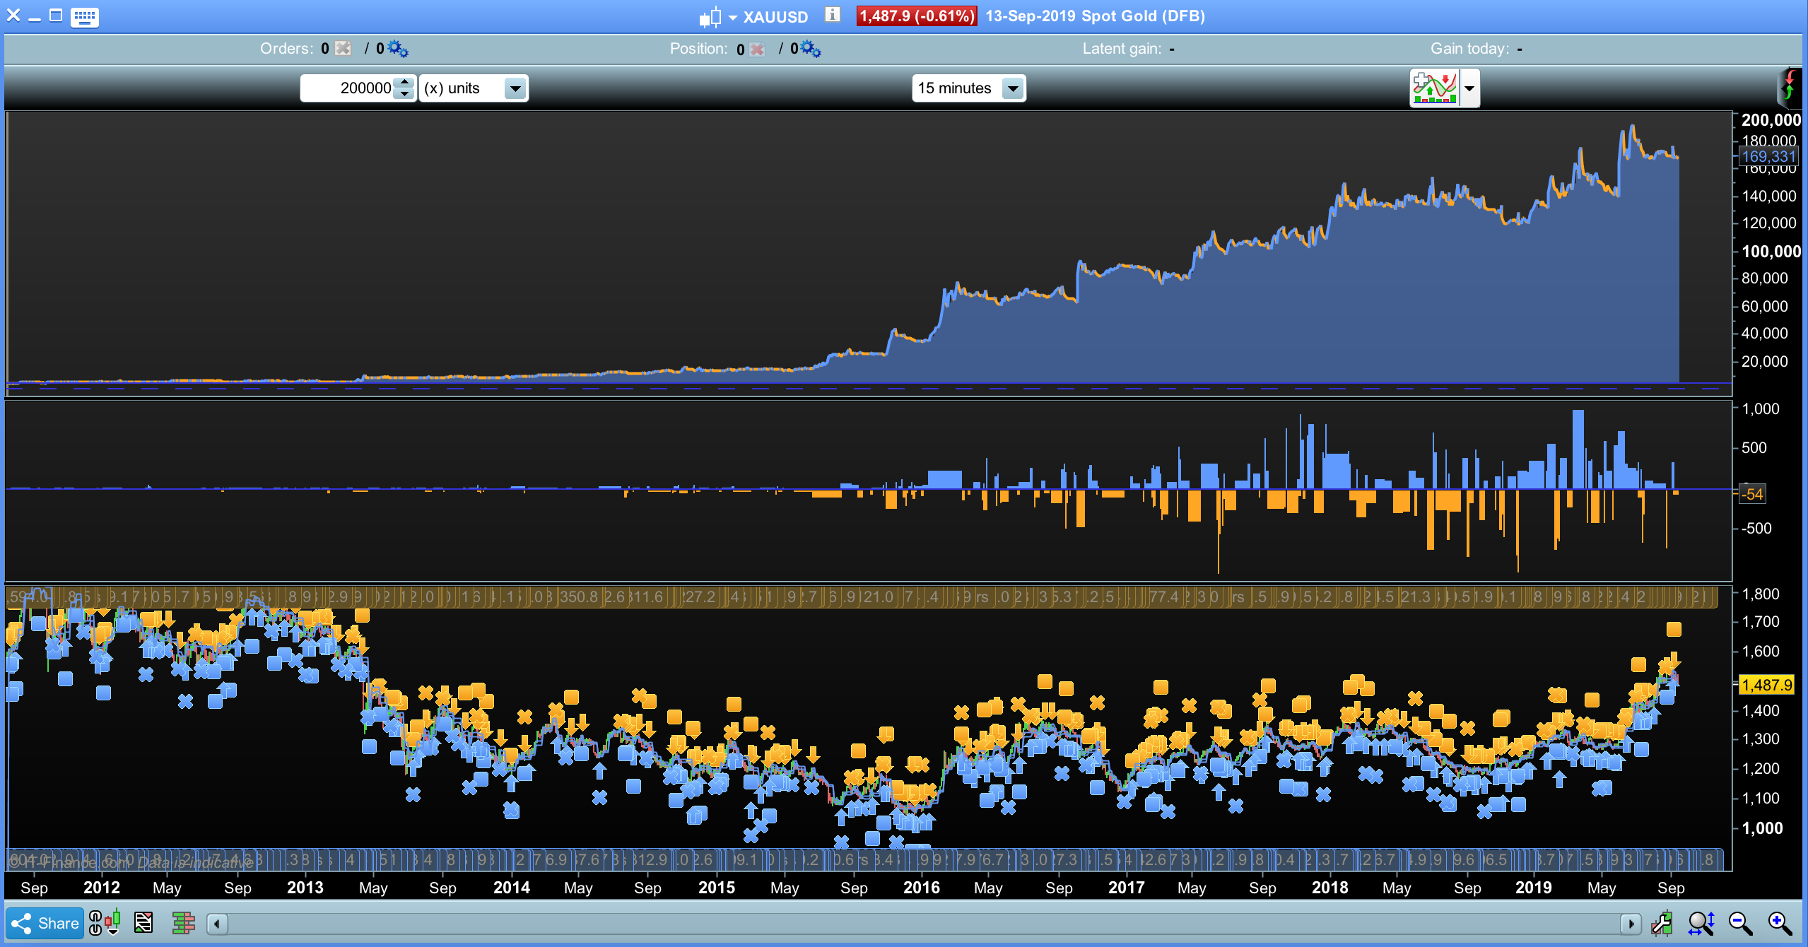Click the zoom in magnifier icon
Viewport: 1808px width, 947px height.
(x=1779, y=923)
